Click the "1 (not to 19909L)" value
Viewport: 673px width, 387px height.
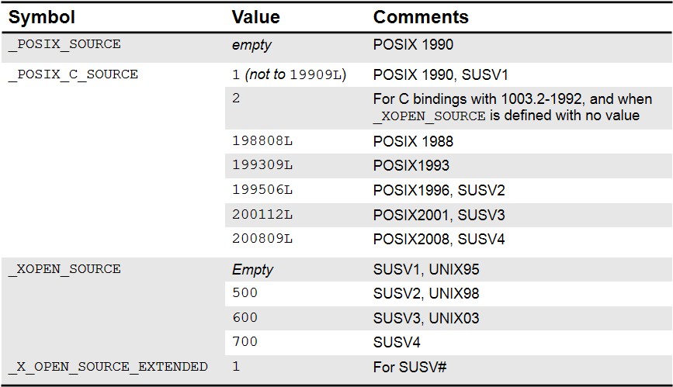click(289, 74)
